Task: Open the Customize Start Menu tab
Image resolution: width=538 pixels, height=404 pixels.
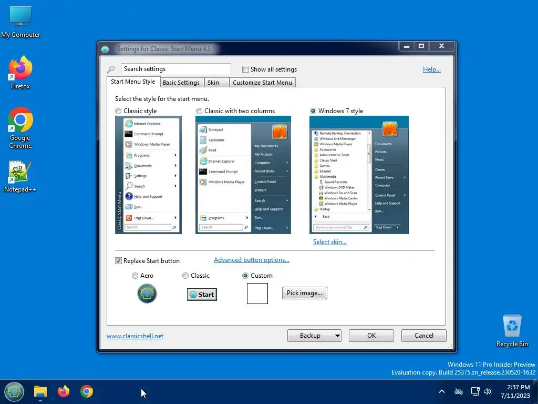Action: [262, 83]
